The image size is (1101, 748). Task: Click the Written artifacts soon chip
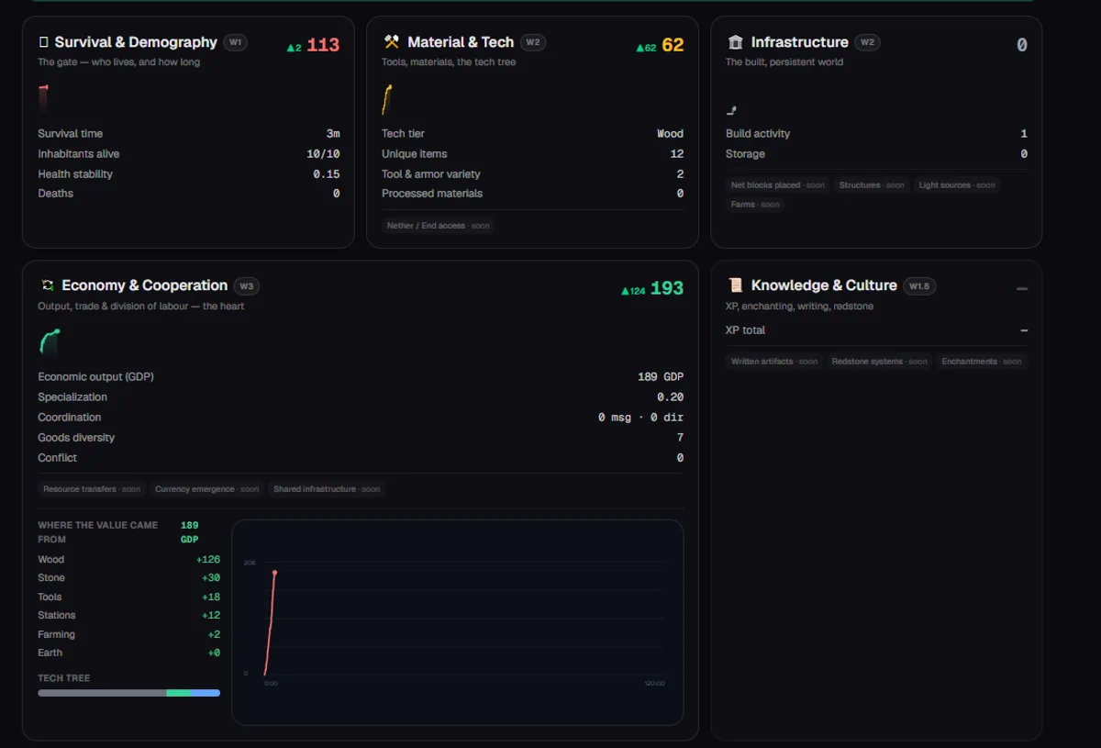(774, 362)
